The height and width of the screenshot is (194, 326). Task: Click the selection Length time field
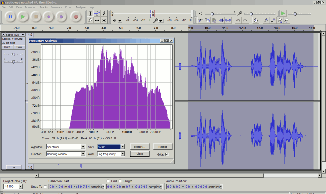(x=134, y=187)
